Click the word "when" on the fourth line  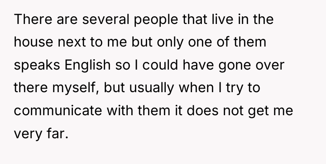click(196, 88)
